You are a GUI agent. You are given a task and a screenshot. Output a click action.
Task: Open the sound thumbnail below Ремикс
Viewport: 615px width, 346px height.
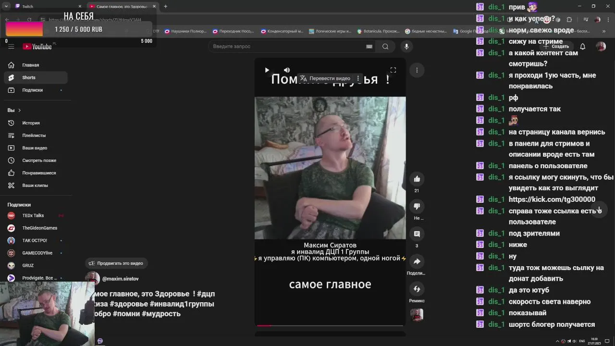417,315
